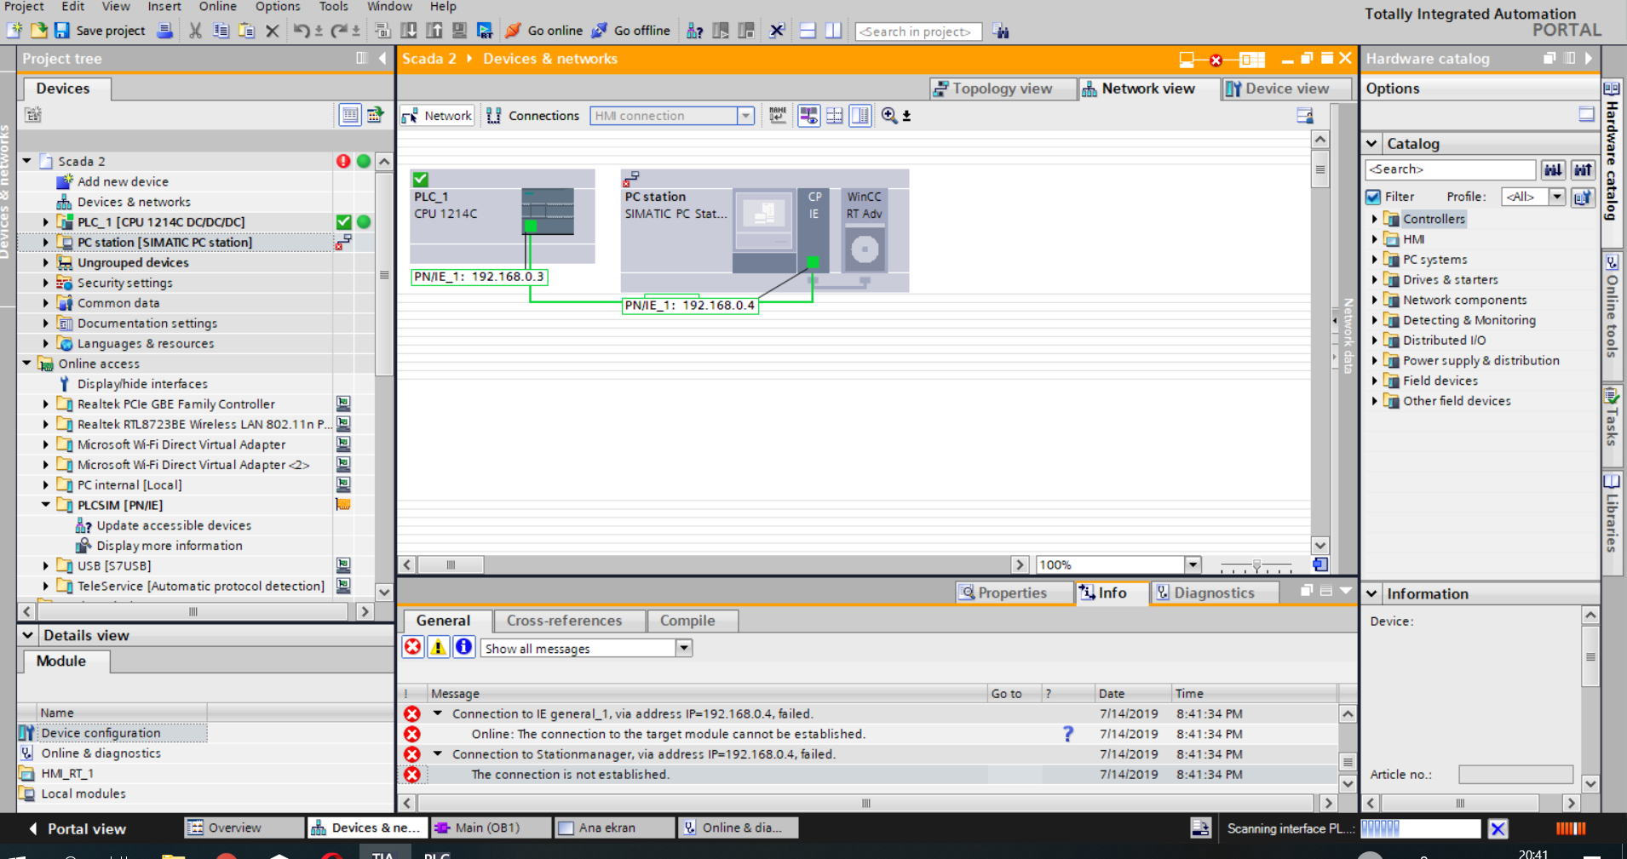The width and height of the screenshot is (1627, 859).
Task: Click the CP IE module of PC station
Action: pyautogui.click(x=814, y=231)
